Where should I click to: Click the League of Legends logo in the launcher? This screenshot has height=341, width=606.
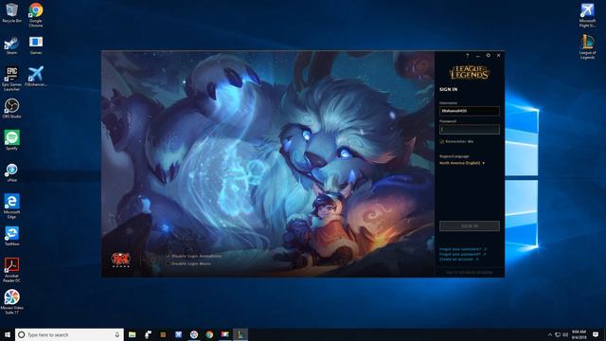470,72
